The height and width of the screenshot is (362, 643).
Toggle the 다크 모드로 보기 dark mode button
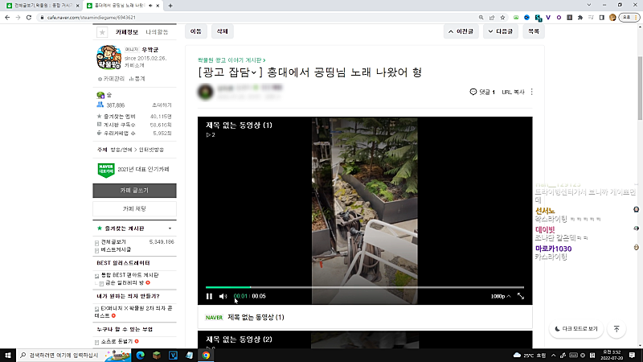[575, 329]
